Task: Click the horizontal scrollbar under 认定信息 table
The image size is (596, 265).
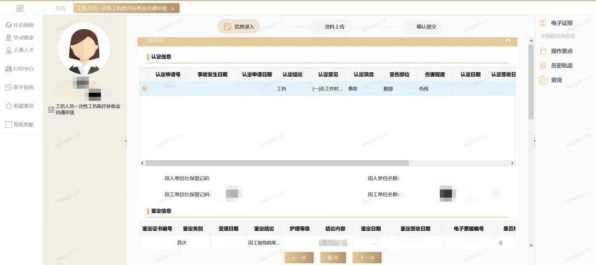Action: [276, 163]
